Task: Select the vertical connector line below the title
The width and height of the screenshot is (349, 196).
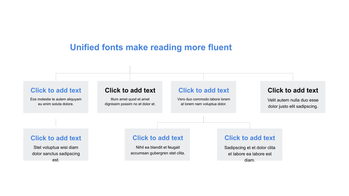Action: (130, 69)
